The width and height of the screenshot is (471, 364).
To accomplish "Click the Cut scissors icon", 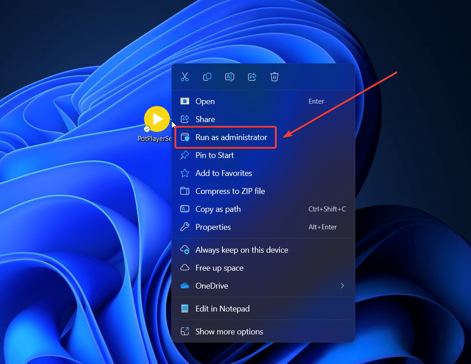I will pos(185,77).
